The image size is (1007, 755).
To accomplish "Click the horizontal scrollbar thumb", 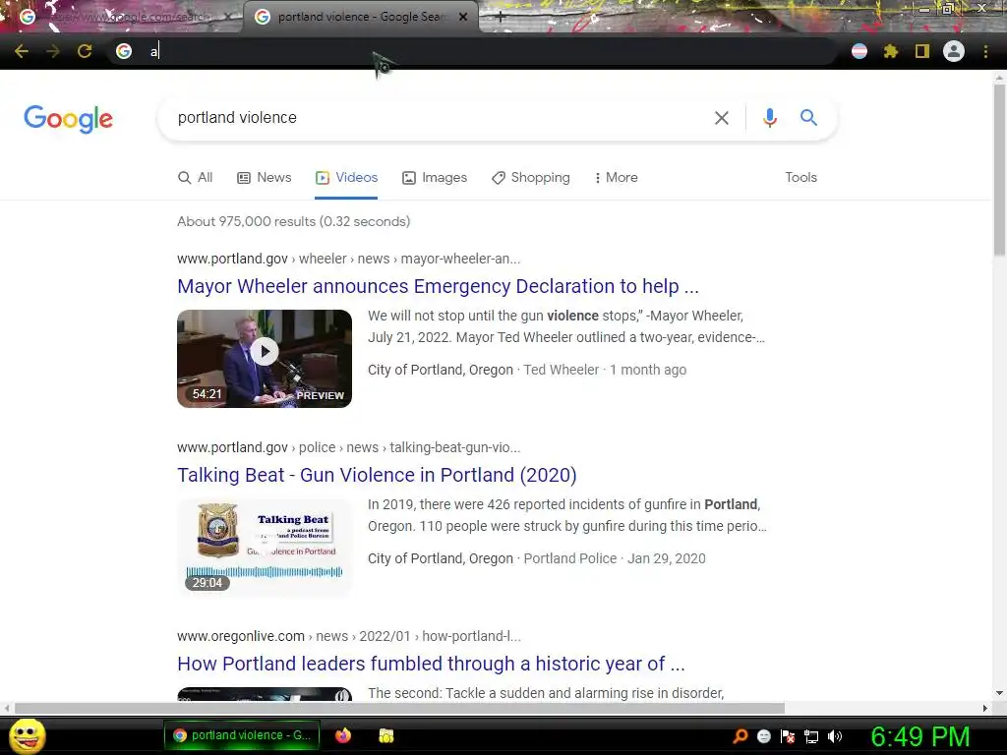I will 399,708.
